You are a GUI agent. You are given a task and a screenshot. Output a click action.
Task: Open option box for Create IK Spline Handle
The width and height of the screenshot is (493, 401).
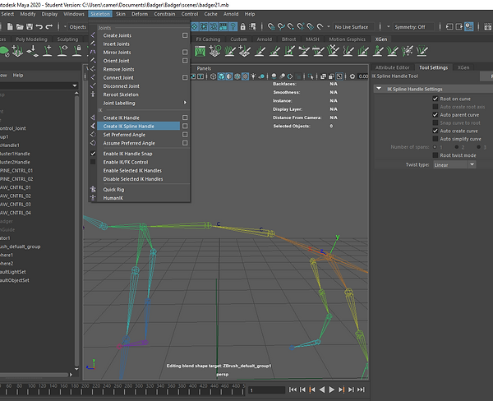point(185,126)
